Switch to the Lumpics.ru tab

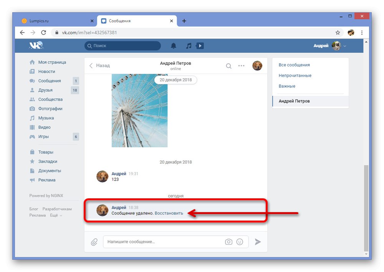tap(58, 21)
